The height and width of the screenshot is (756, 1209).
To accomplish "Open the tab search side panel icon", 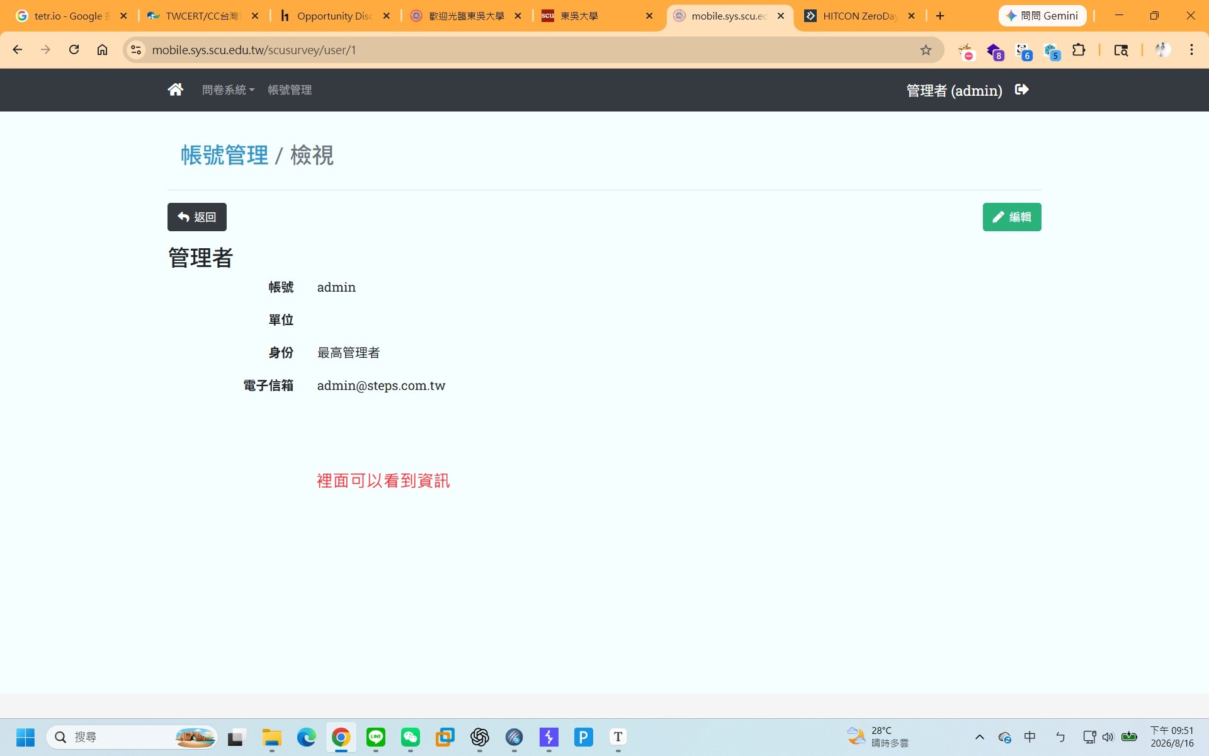I will pos(1121,50).
